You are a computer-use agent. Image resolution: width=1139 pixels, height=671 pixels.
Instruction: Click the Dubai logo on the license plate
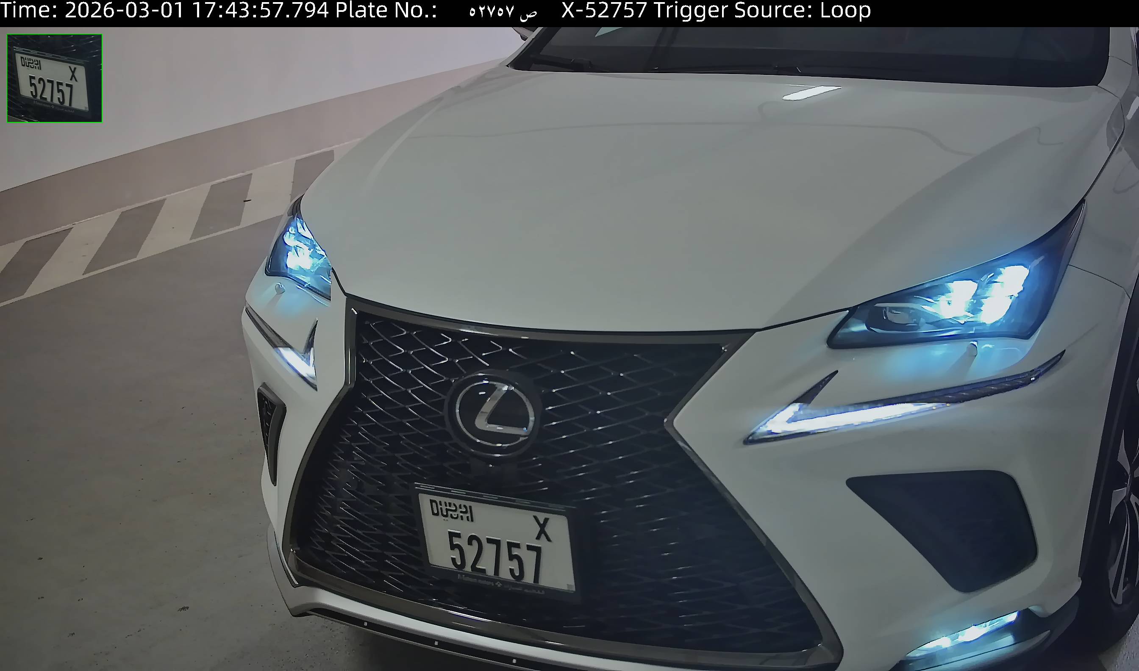point(451,510)
